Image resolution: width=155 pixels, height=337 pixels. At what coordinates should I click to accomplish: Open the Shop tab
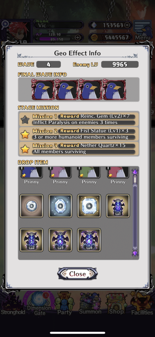(117, 303)
